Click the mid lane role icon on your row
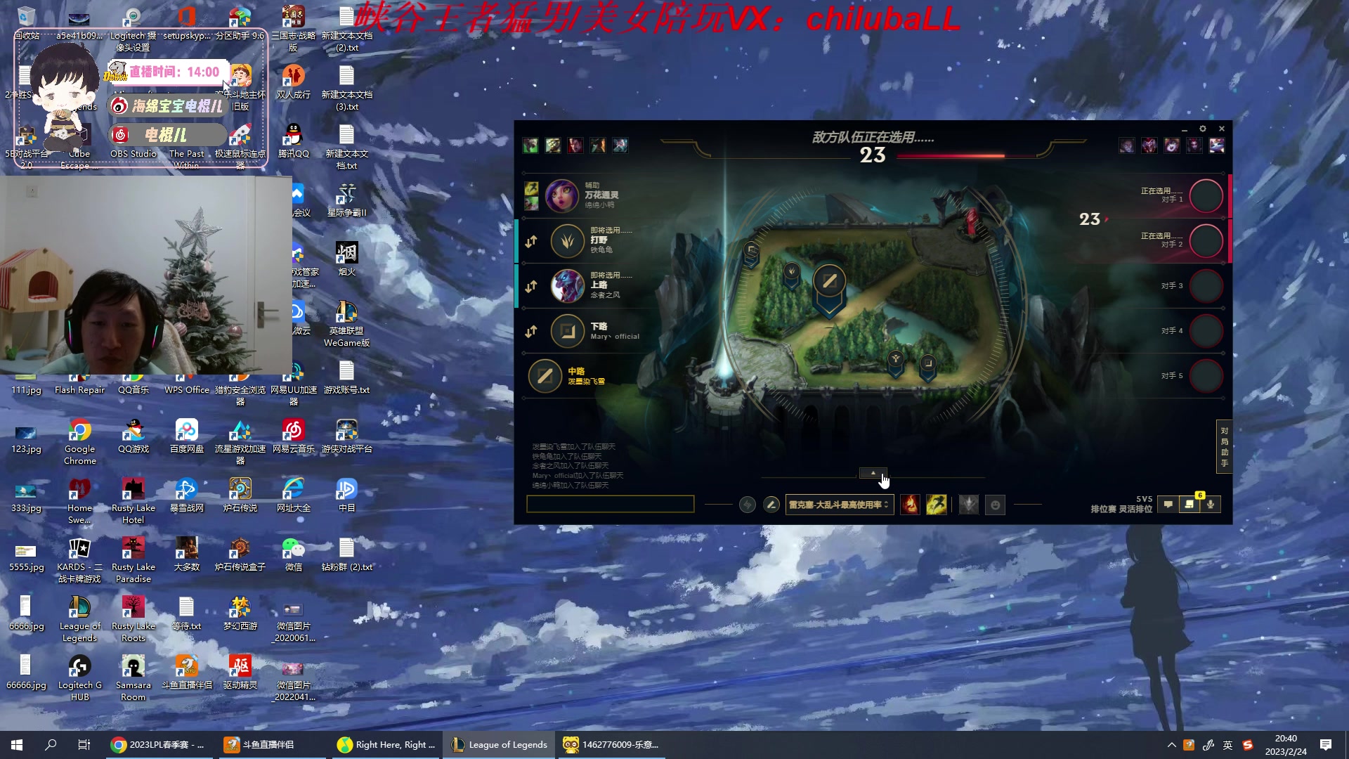Screen dimensions: 1349x759 [545, 376]
